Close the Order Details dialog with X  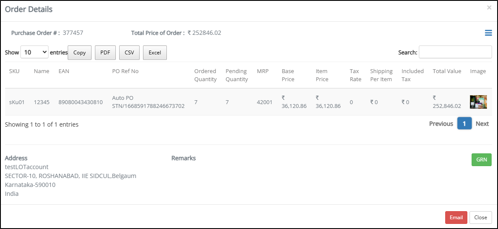point(489,8)
